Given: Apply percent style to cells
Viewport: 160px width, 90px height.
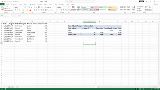Looking at the screenshot, I should [61, 10].
